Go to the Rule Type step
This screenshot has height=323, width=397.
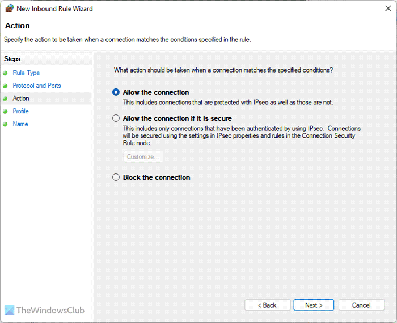26,73
